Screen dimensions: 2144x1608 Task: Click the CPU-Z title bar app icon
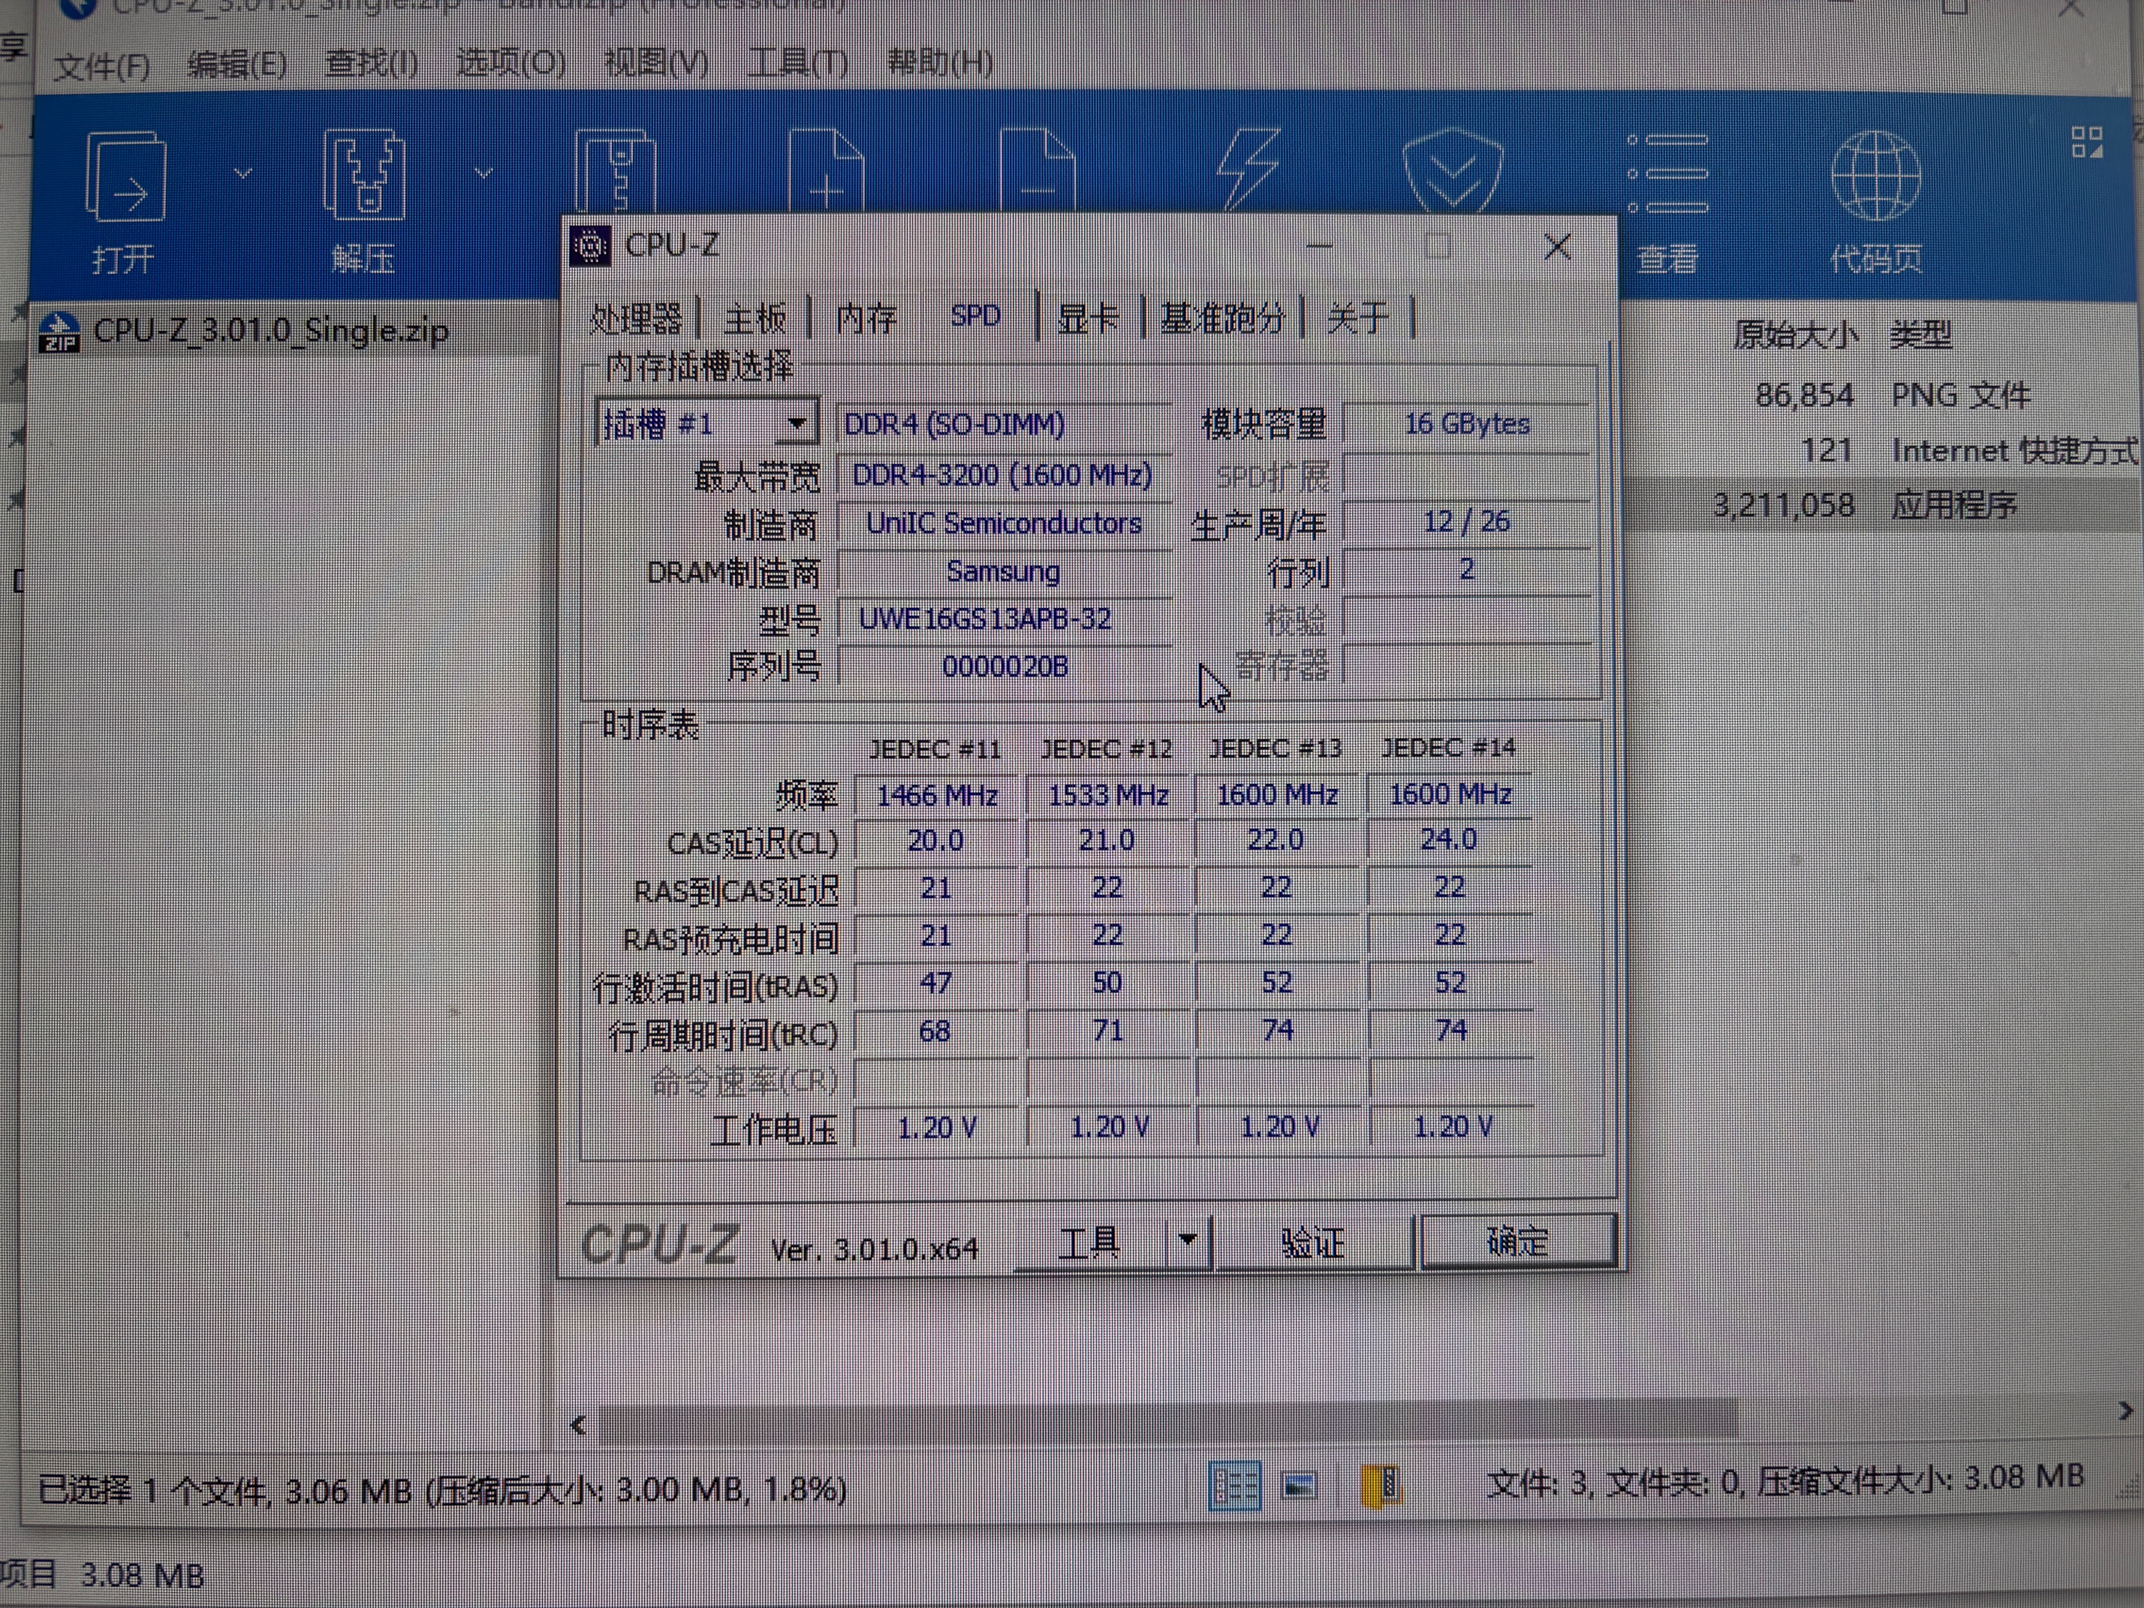coord(589,246)
